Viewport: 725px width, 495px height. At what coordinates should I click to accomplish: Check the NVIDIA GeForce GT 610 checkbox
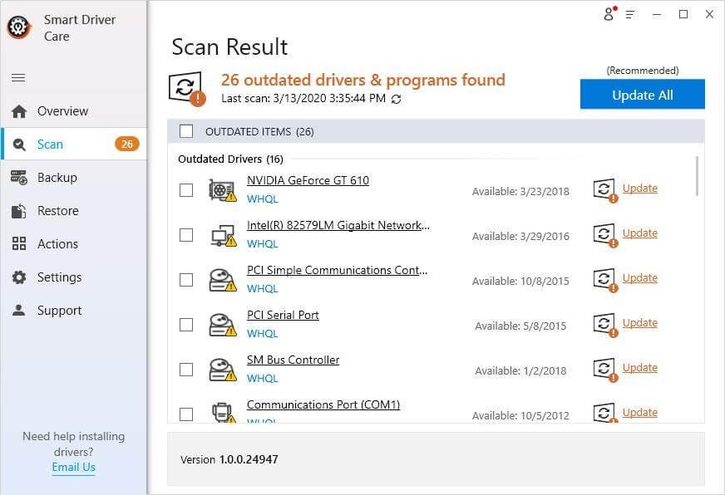pyautogui.click(x=186, y=189)
